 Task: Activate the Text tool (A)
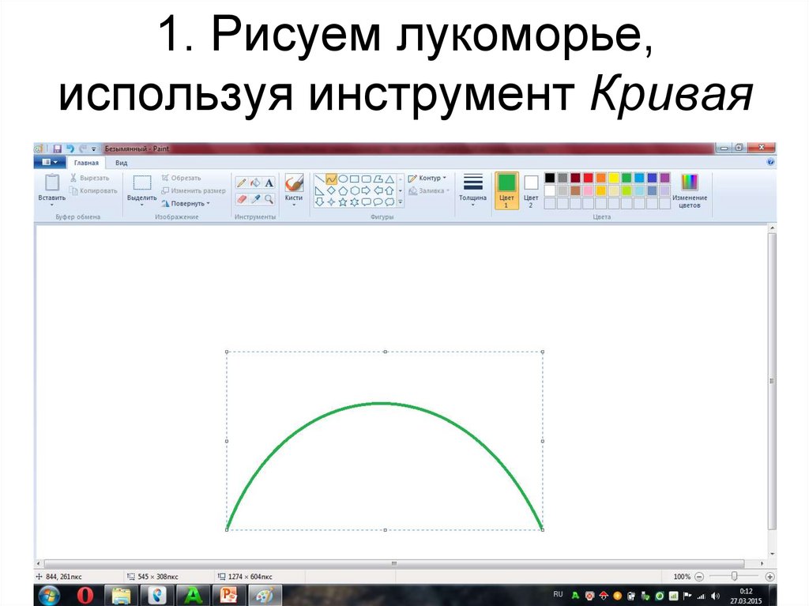click(269, 182)
